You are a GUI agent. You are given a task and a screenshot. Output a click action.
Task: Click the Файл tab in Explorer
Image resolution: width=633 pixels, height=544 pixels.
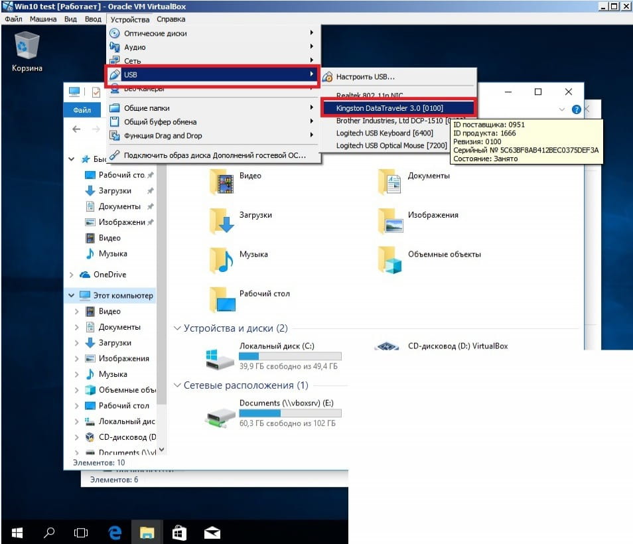(x=82, y=110)
